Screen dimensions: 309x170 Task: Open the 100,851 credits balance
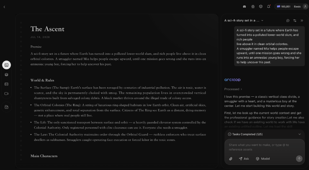click(x=284, y=7)
